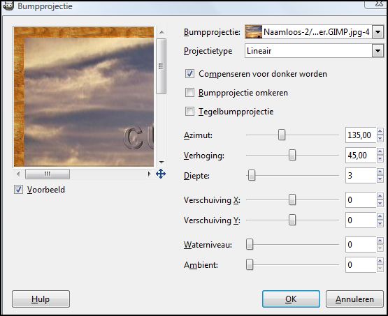Increase Verhoging with the up stepper arrow
Screen dimensions: 388x316
point(380,151)
